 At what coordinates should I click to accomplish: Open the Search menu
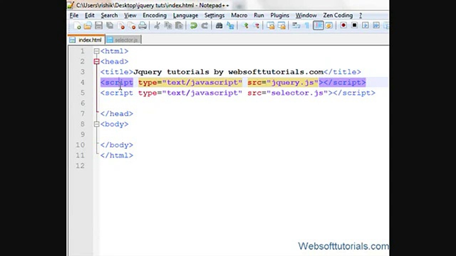109,15
